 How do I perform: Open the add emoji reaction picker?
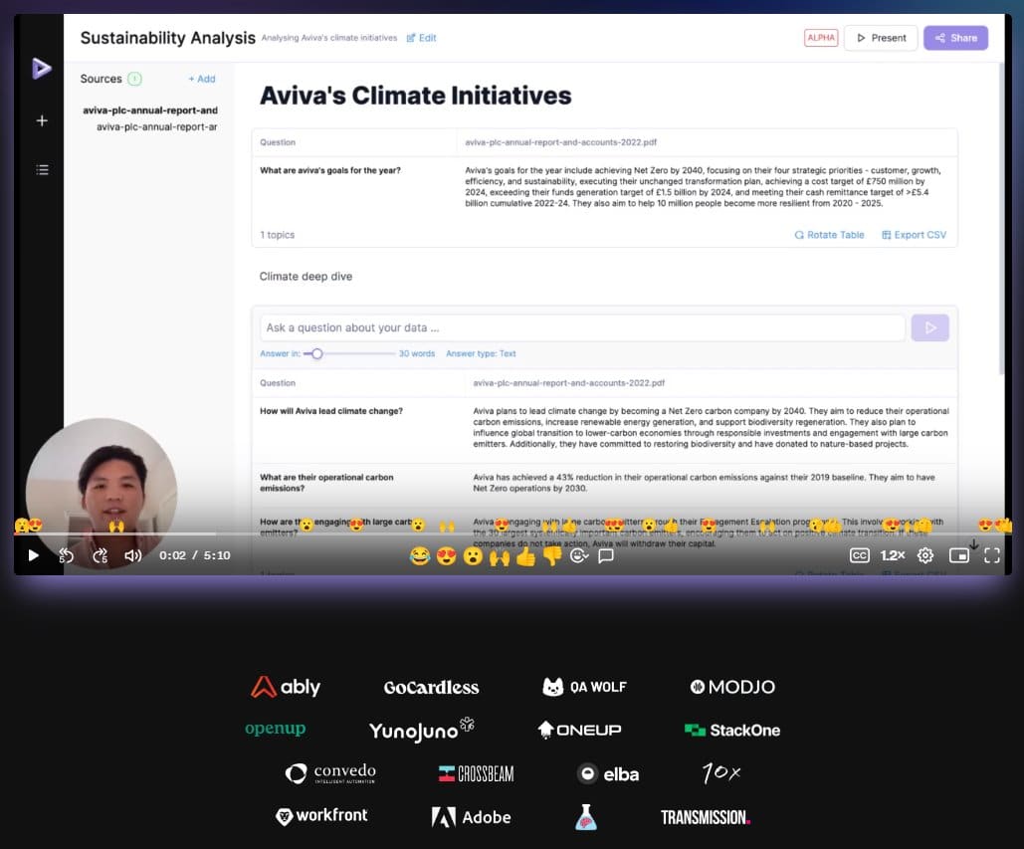coord(578,556)
